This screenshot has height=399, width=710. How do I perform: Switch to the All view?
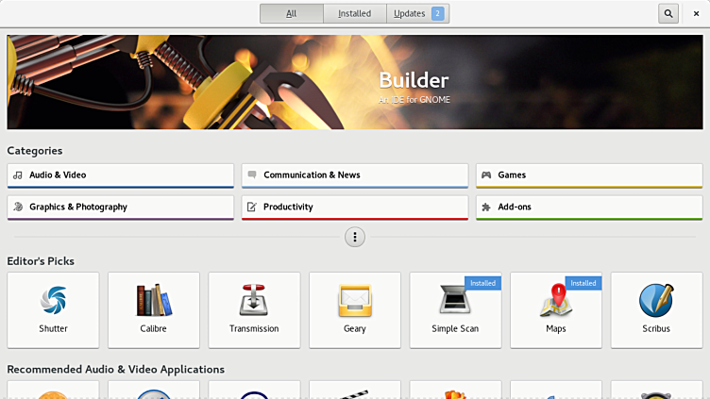coord(292,13)
